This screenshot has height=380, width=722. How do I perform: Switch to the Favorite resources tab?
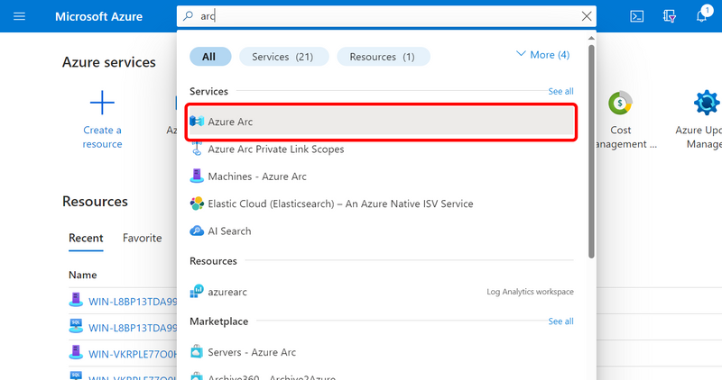(142, 238)
